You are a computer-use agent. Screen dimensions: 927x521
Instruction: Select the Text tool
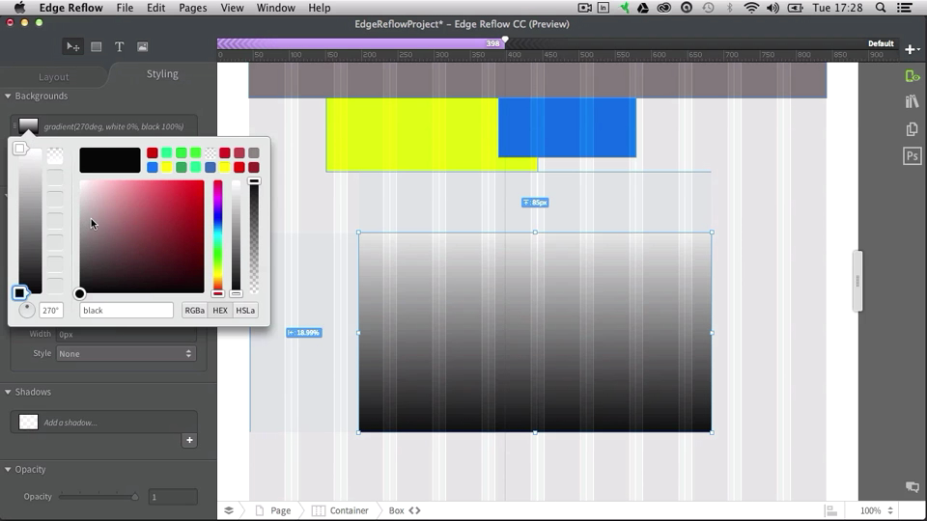pyautogui.click(x=120, y=46)
